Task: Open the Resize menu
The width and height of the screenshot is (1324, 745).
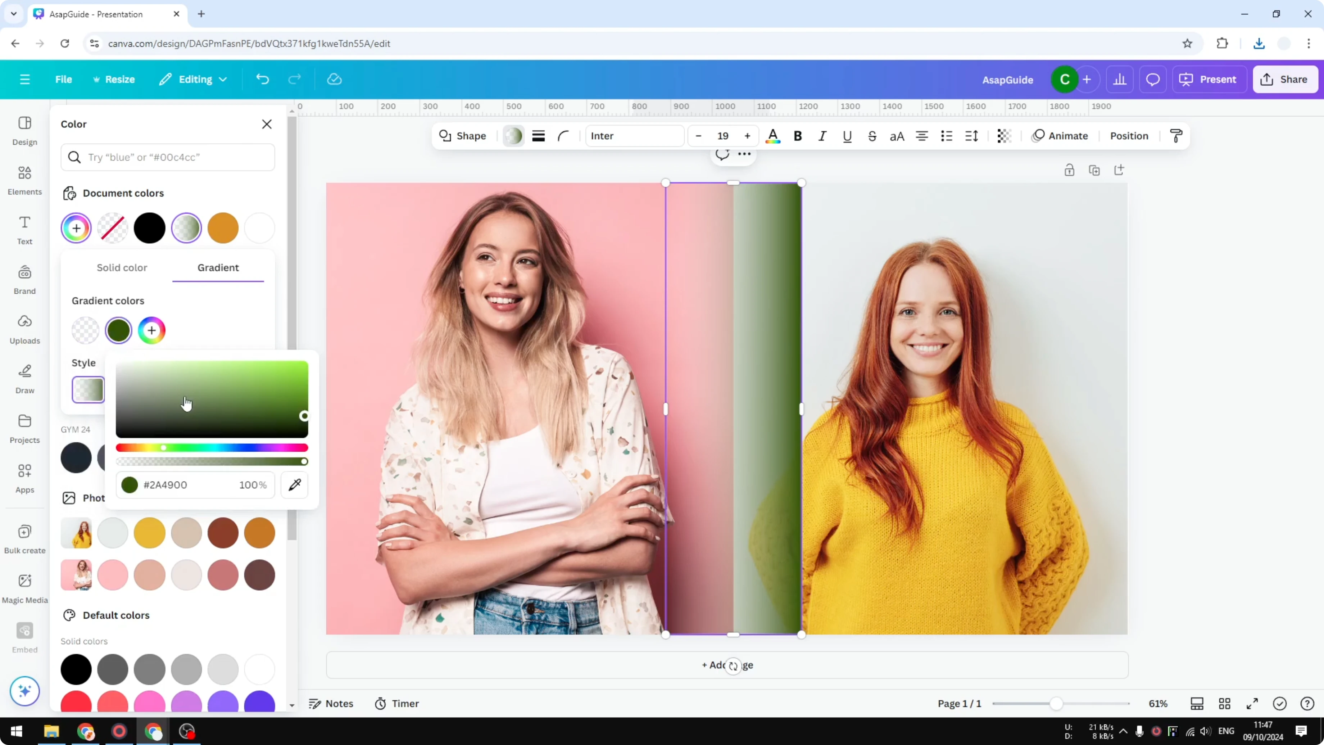Action: pyautogui.click(x=114, y=79)
